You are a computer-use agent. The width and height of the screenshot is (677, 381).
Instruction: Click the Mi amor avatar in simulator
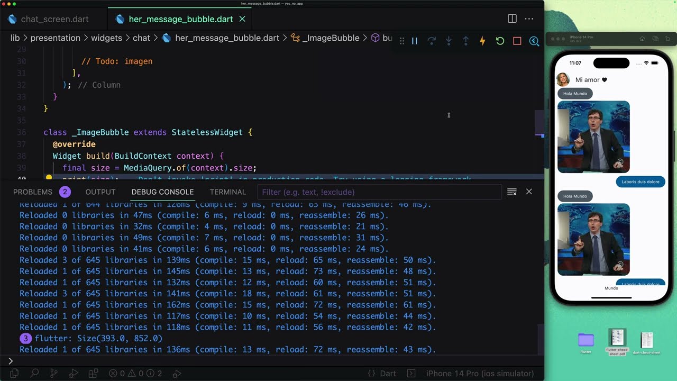tap(563, 80)
